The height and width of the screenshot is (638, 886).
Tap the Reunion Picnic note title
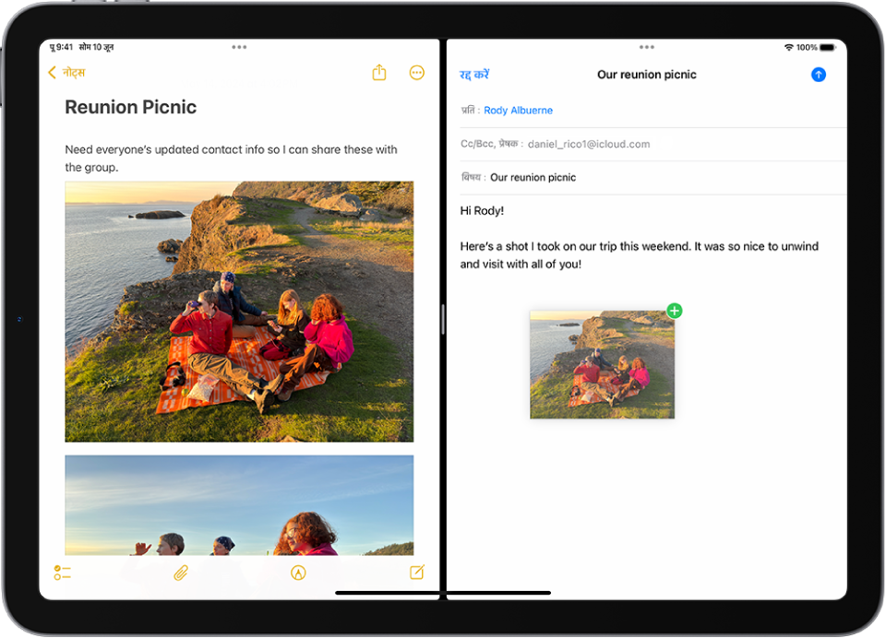130,107
